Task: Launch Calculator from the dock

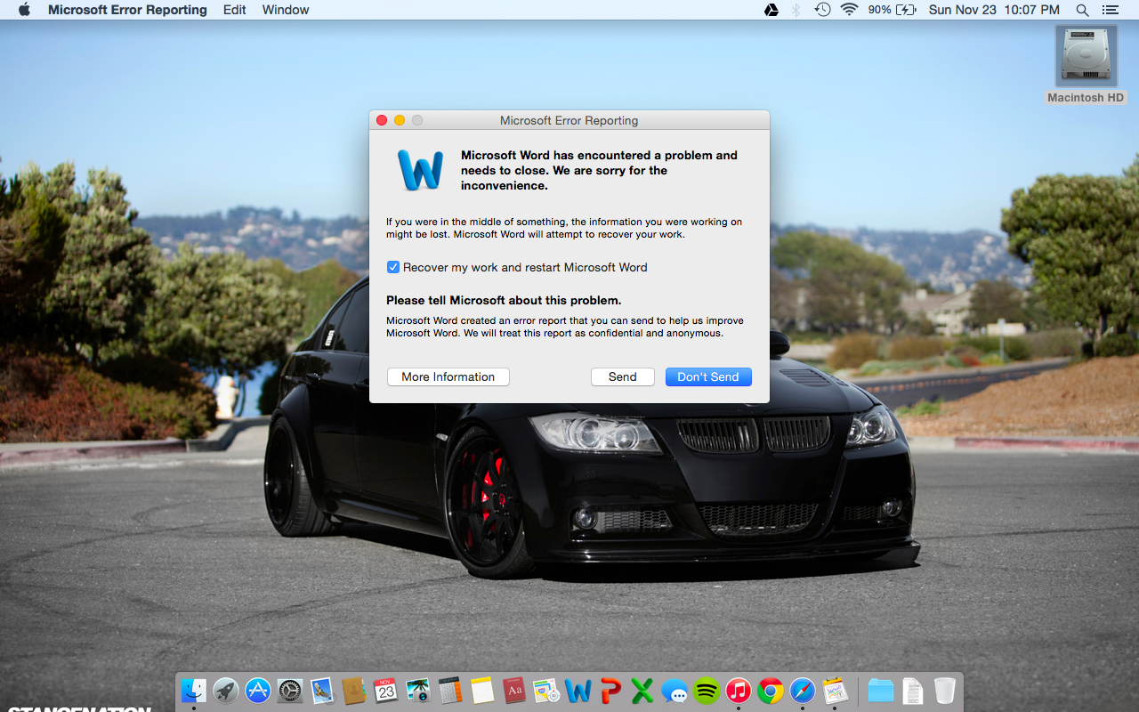Action: click(450, 690)
